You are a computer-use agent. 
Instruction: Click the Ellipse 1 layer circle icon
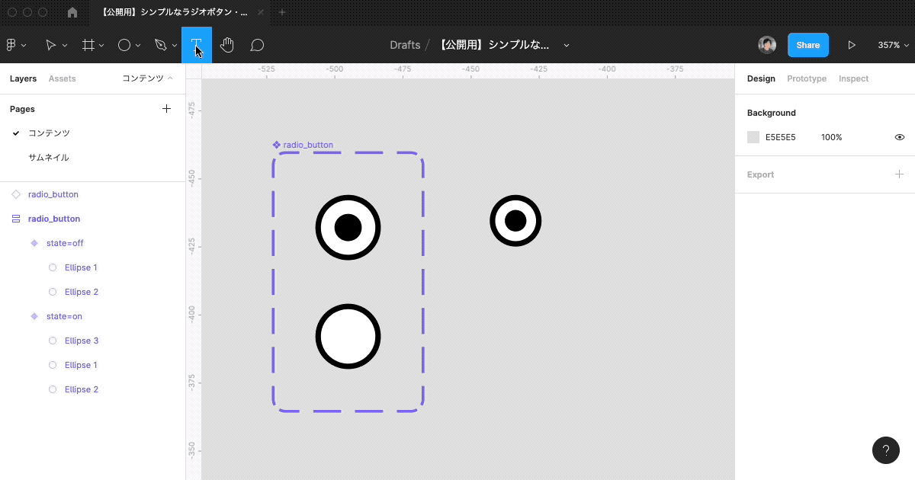(52, 267)
